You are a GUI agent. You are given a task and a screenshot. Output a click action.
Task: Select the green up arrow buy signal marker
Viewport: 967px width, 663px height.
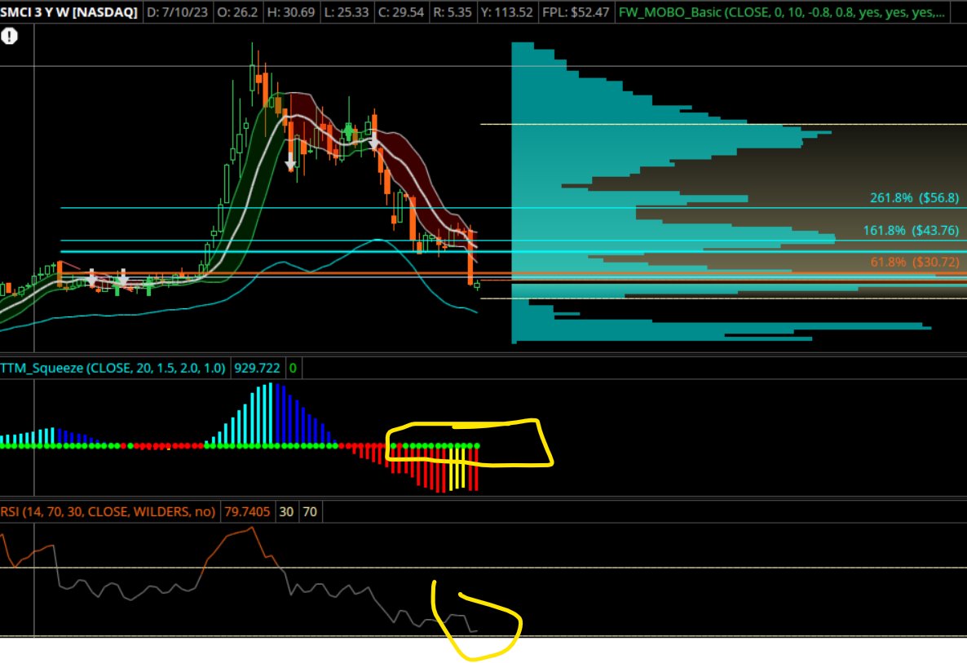point(348,132)
